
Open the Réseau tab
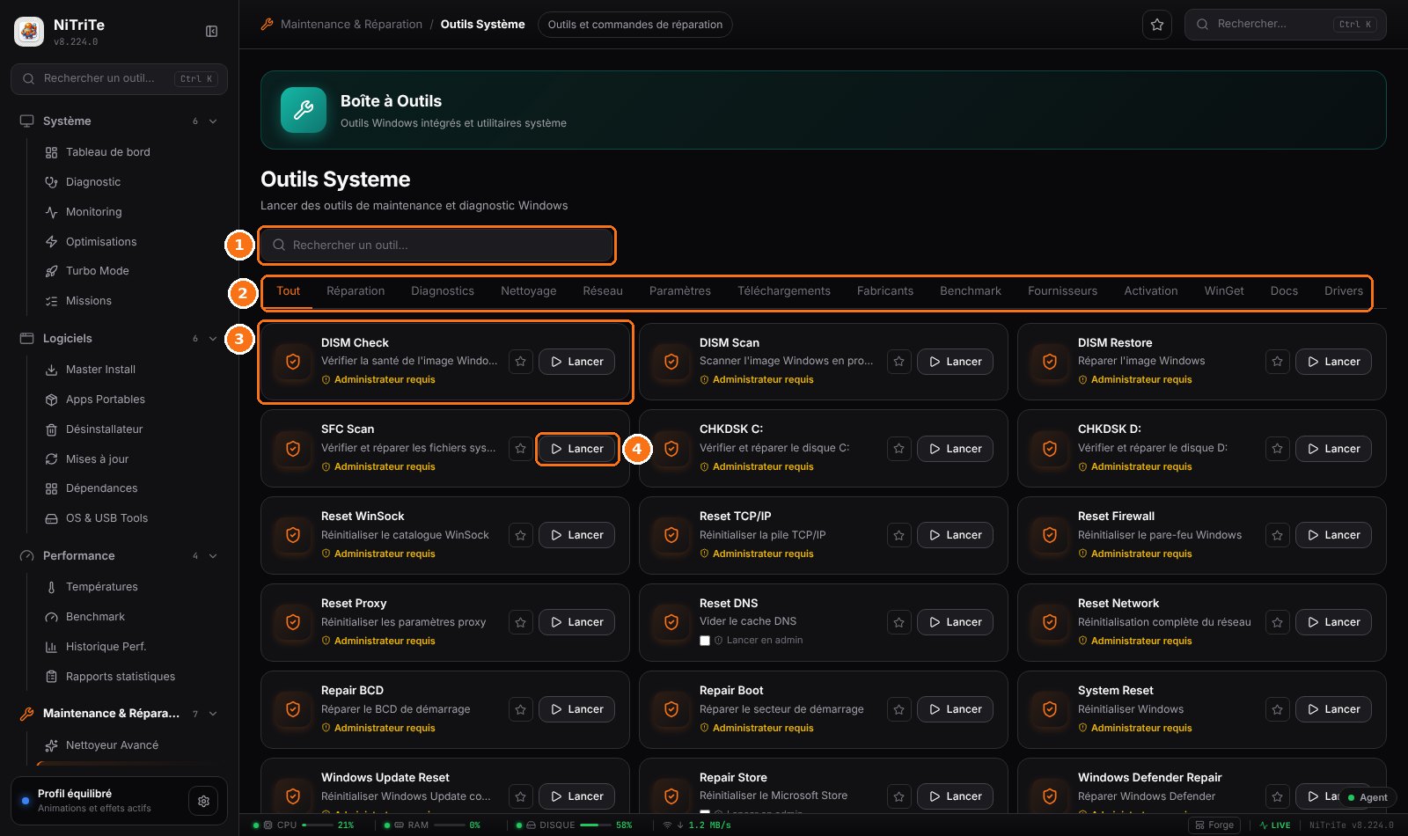[603, 291]
